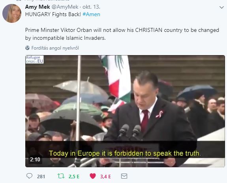This screenshot has height=183, width=227.
Task: Click the retweet arrows icon
Action: coord(61,176)
